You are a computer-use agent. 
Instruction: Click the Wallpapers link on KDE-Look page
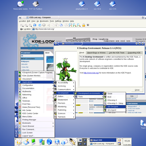[x=25, y=62]
